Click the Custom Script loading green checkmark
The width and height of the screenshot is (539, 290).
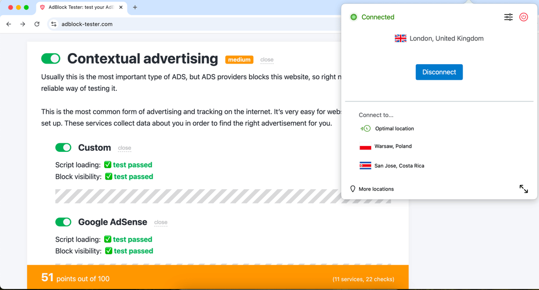(107, 165)
